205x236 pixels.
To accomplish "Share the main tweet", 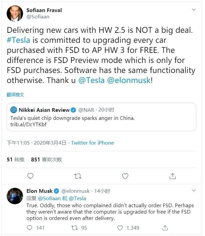I will point(173,176).
